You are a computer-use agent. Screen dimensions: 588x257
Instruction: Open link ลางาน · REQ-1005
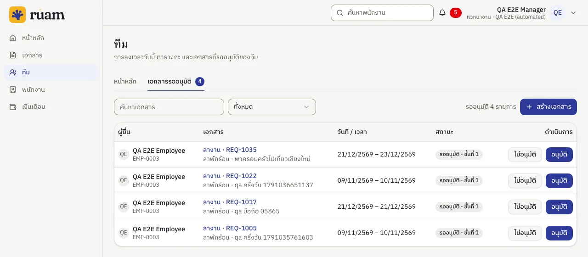point(230,228)
